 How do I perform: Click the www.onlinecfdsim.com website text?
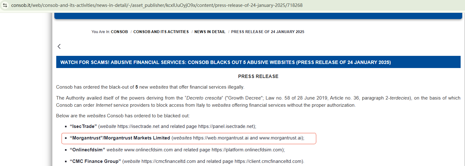pos(148,150)
